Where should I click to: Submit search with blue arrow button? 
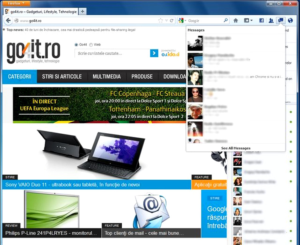(x=154, y=53)
